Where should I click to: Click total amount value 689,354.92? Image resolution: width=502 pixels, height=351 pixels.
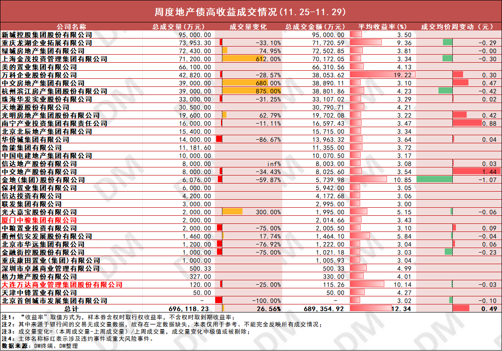click(x=323, y=309)
